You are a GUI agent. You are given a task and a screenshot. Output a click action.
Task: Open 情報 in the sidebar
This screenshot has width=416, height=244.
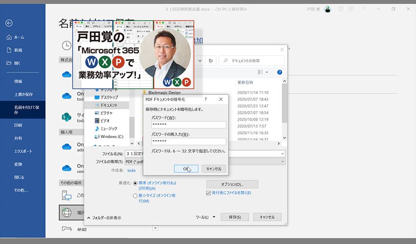click(x=18, y=81)
